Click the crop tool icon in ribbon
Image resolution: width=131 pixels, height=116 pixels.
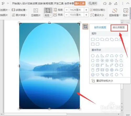tap(48, 10)
